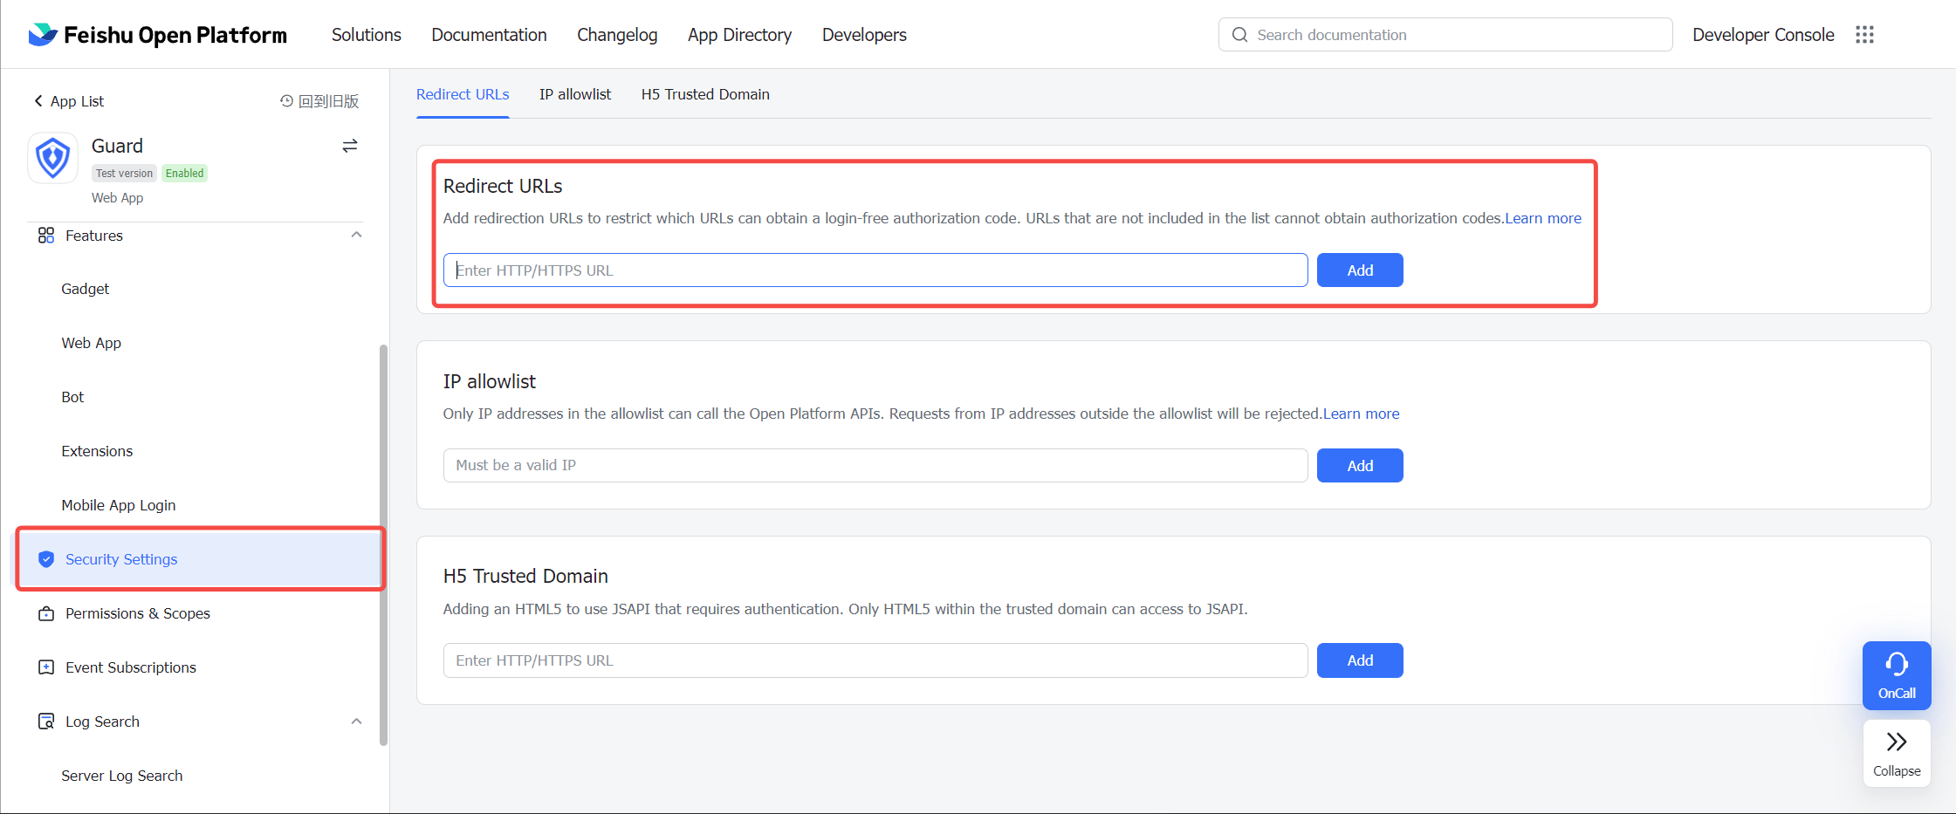Click the Permissions & Scopes bag icon
The height and width of the screenshot is (814, 1956).
click(46, 613)
